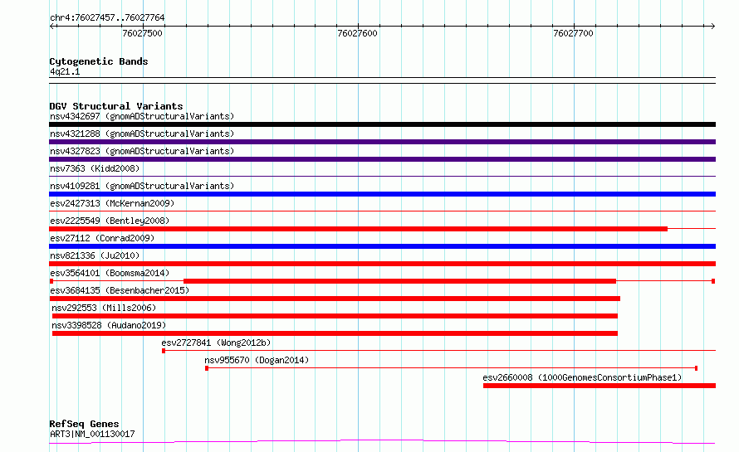Open variant label nsv292553 (Mills2006)
The image size is (739, 452).
[104, 308]
